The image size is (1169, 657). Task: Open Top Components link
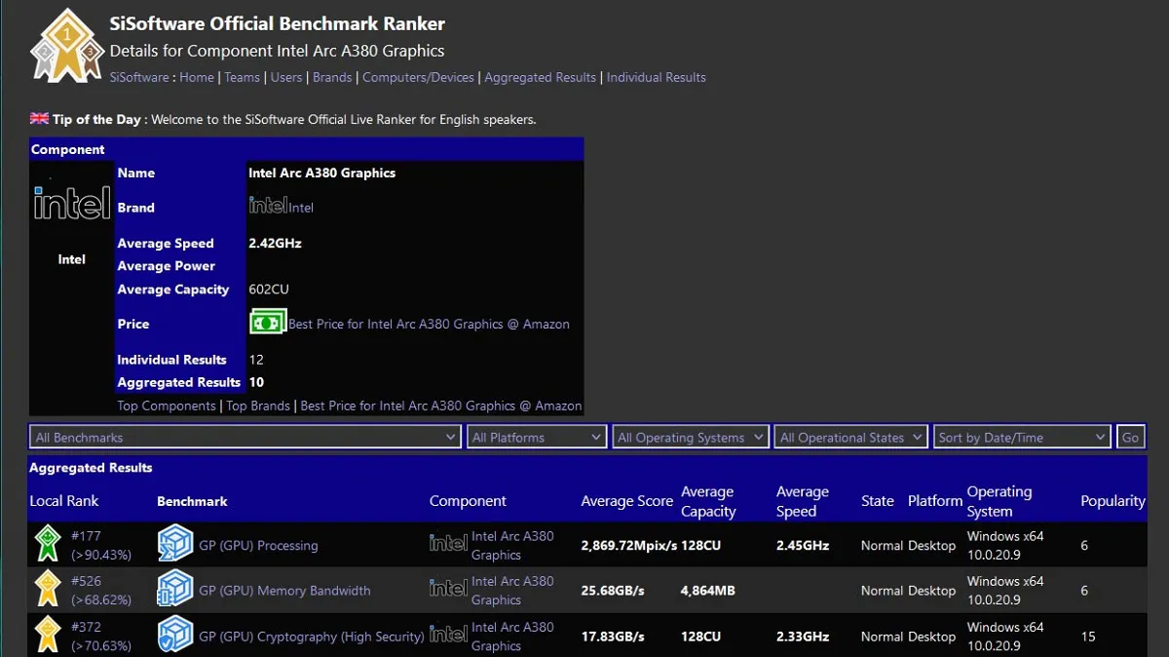(x=167, y=406)
